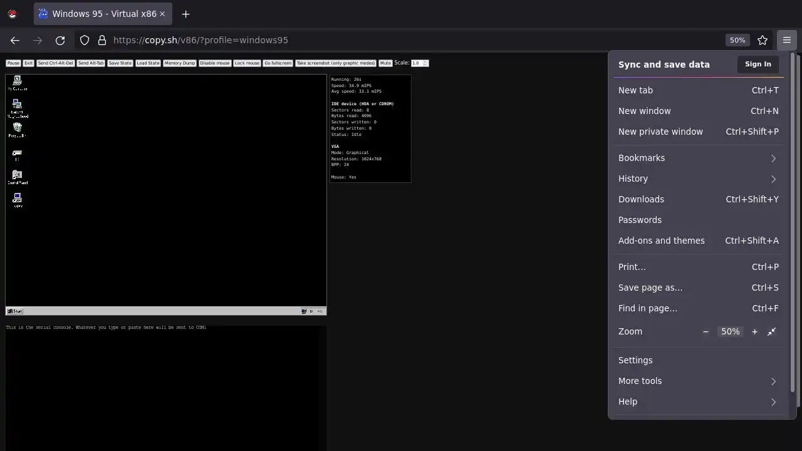Expand the History submenu

(699, 179)
